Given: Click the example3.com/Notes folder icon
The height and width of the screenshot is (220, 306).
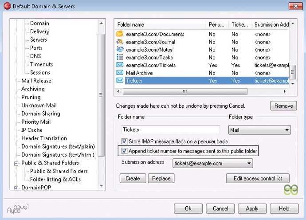Looking at the screenshot, I should pyautogui.click(x=119, y=50).
